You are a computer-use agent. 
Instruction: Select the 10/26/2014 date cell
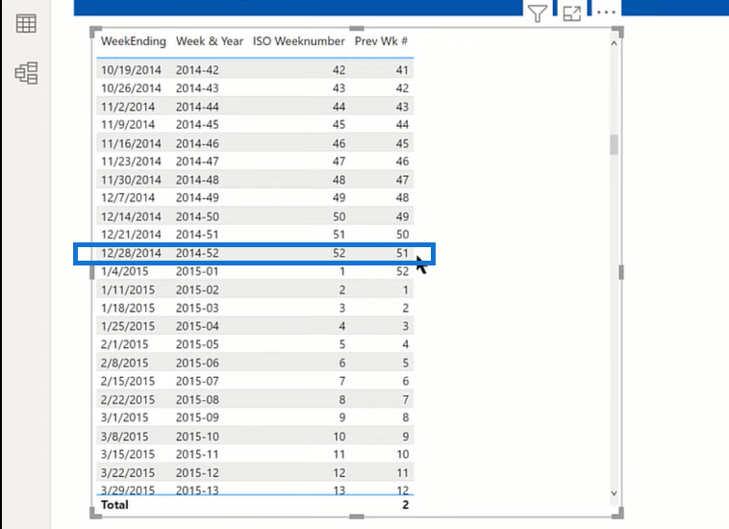pos(131,88)
